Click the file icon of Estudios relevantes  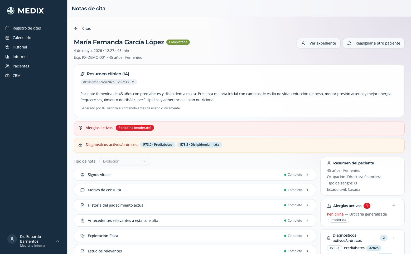tap(83, 251)
